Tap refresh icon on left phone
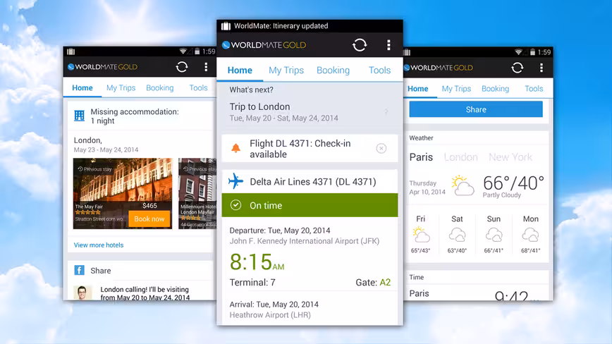This screenshot has height=344, width=612. pyautogui.click(x=182, y=67)
